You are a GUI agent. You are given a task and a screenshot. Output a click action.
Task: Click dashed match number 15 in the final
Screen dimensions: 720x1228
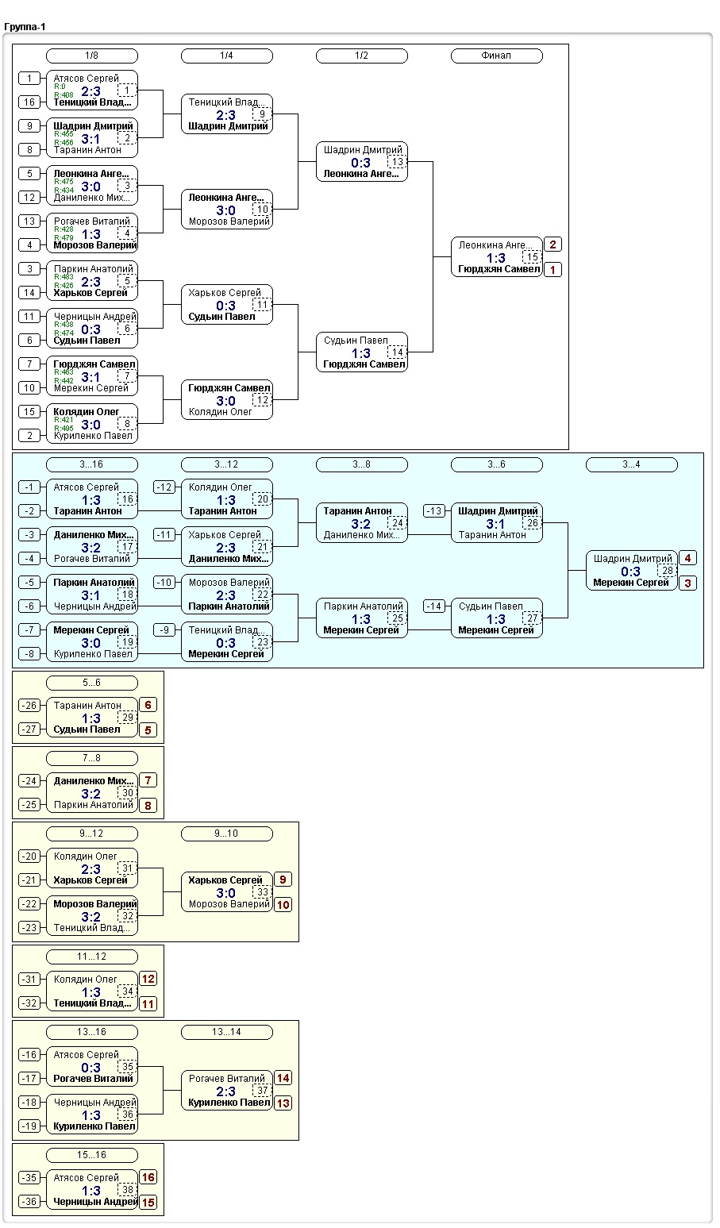(532, 257)
